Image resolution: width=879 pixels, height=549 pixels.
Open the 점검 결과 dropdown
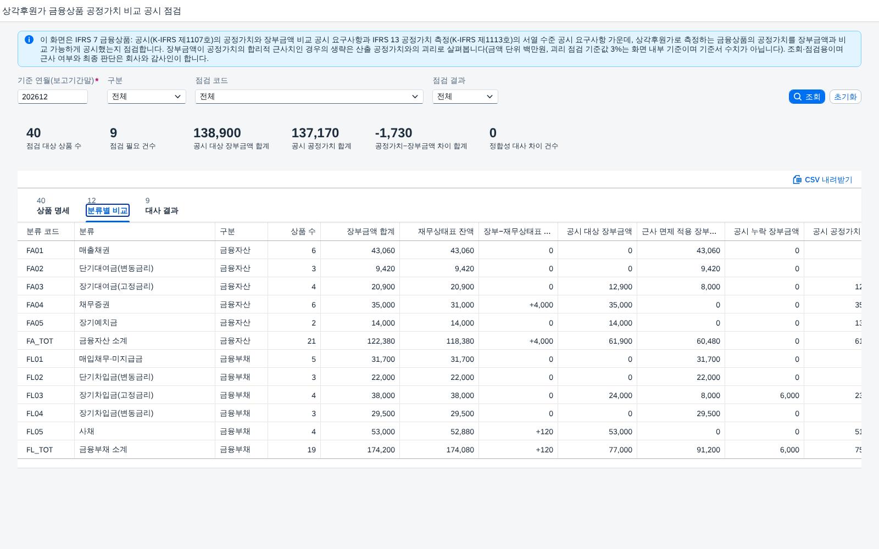tap(465, 97)
